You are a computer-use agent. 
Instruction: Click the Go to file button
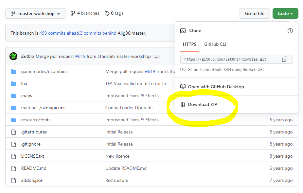tap(255, 13)
